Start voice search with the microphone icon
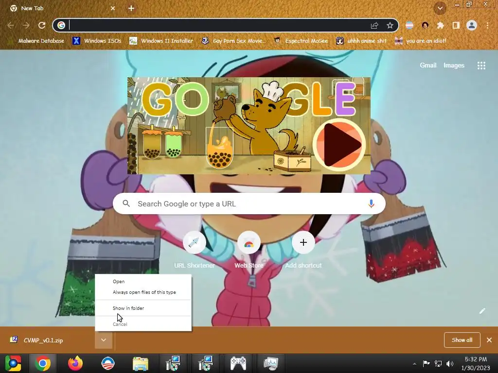The height and width of the screenshot is (373, 498). (371, 203)
